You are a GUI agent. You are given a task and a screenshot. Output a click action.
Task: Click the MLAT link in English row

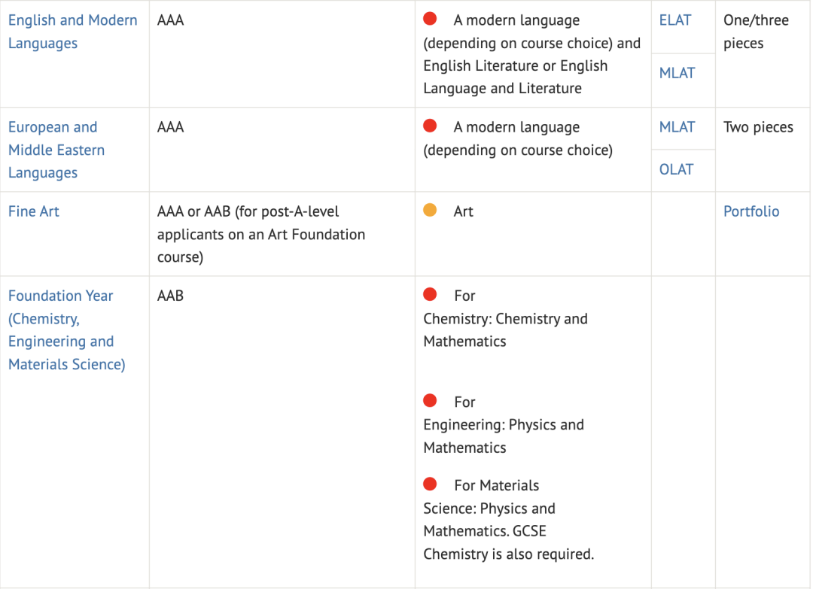click(x=677, y=73)
